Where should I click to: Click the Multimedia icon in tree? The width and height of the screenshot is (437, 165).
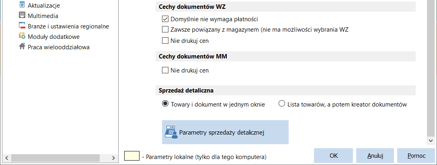[x=22, y=16]
